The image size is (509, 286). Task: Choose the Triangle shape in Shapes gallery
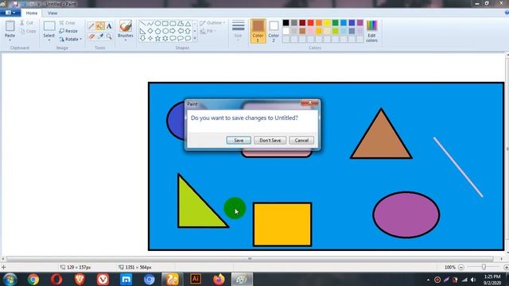[x=188, y=24]
